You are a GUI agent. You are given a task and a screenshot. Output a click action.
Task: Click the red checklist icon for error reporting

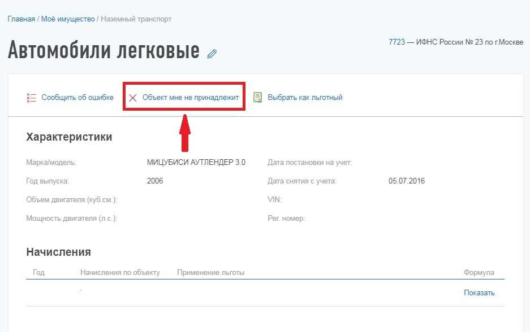point(31,98)
